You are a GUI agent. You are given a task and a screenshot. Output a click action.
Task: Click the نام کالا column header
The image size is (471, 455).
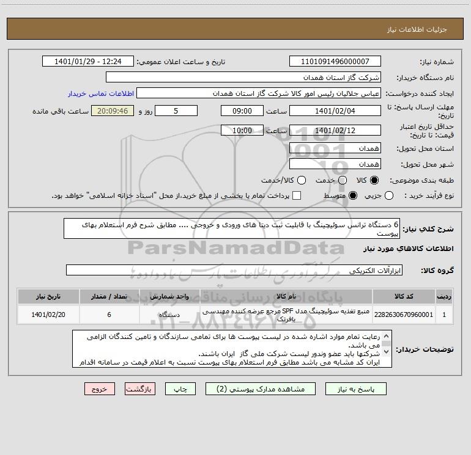pos(286,297)
